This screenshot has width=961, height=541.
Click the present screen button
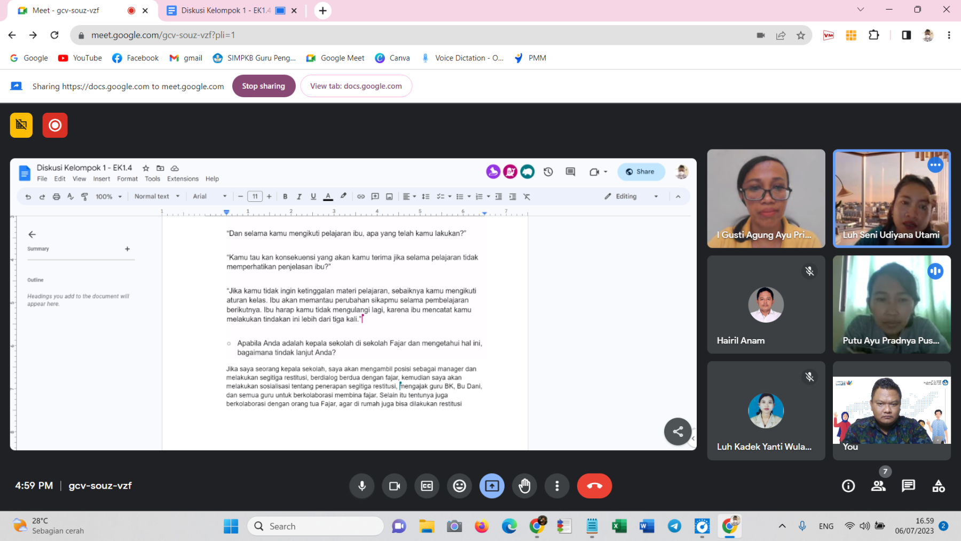tap(492, 486)
